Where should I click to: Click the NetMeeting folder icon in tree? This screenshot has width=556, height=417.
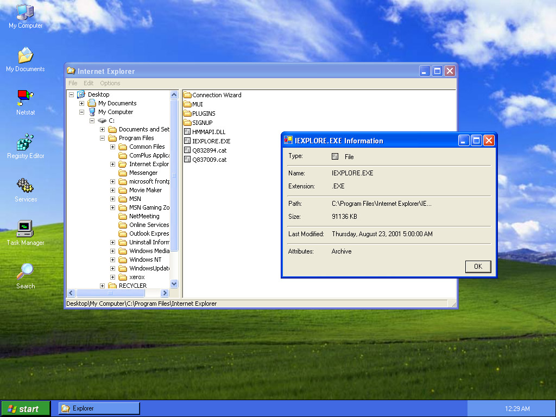coord(123,216)
